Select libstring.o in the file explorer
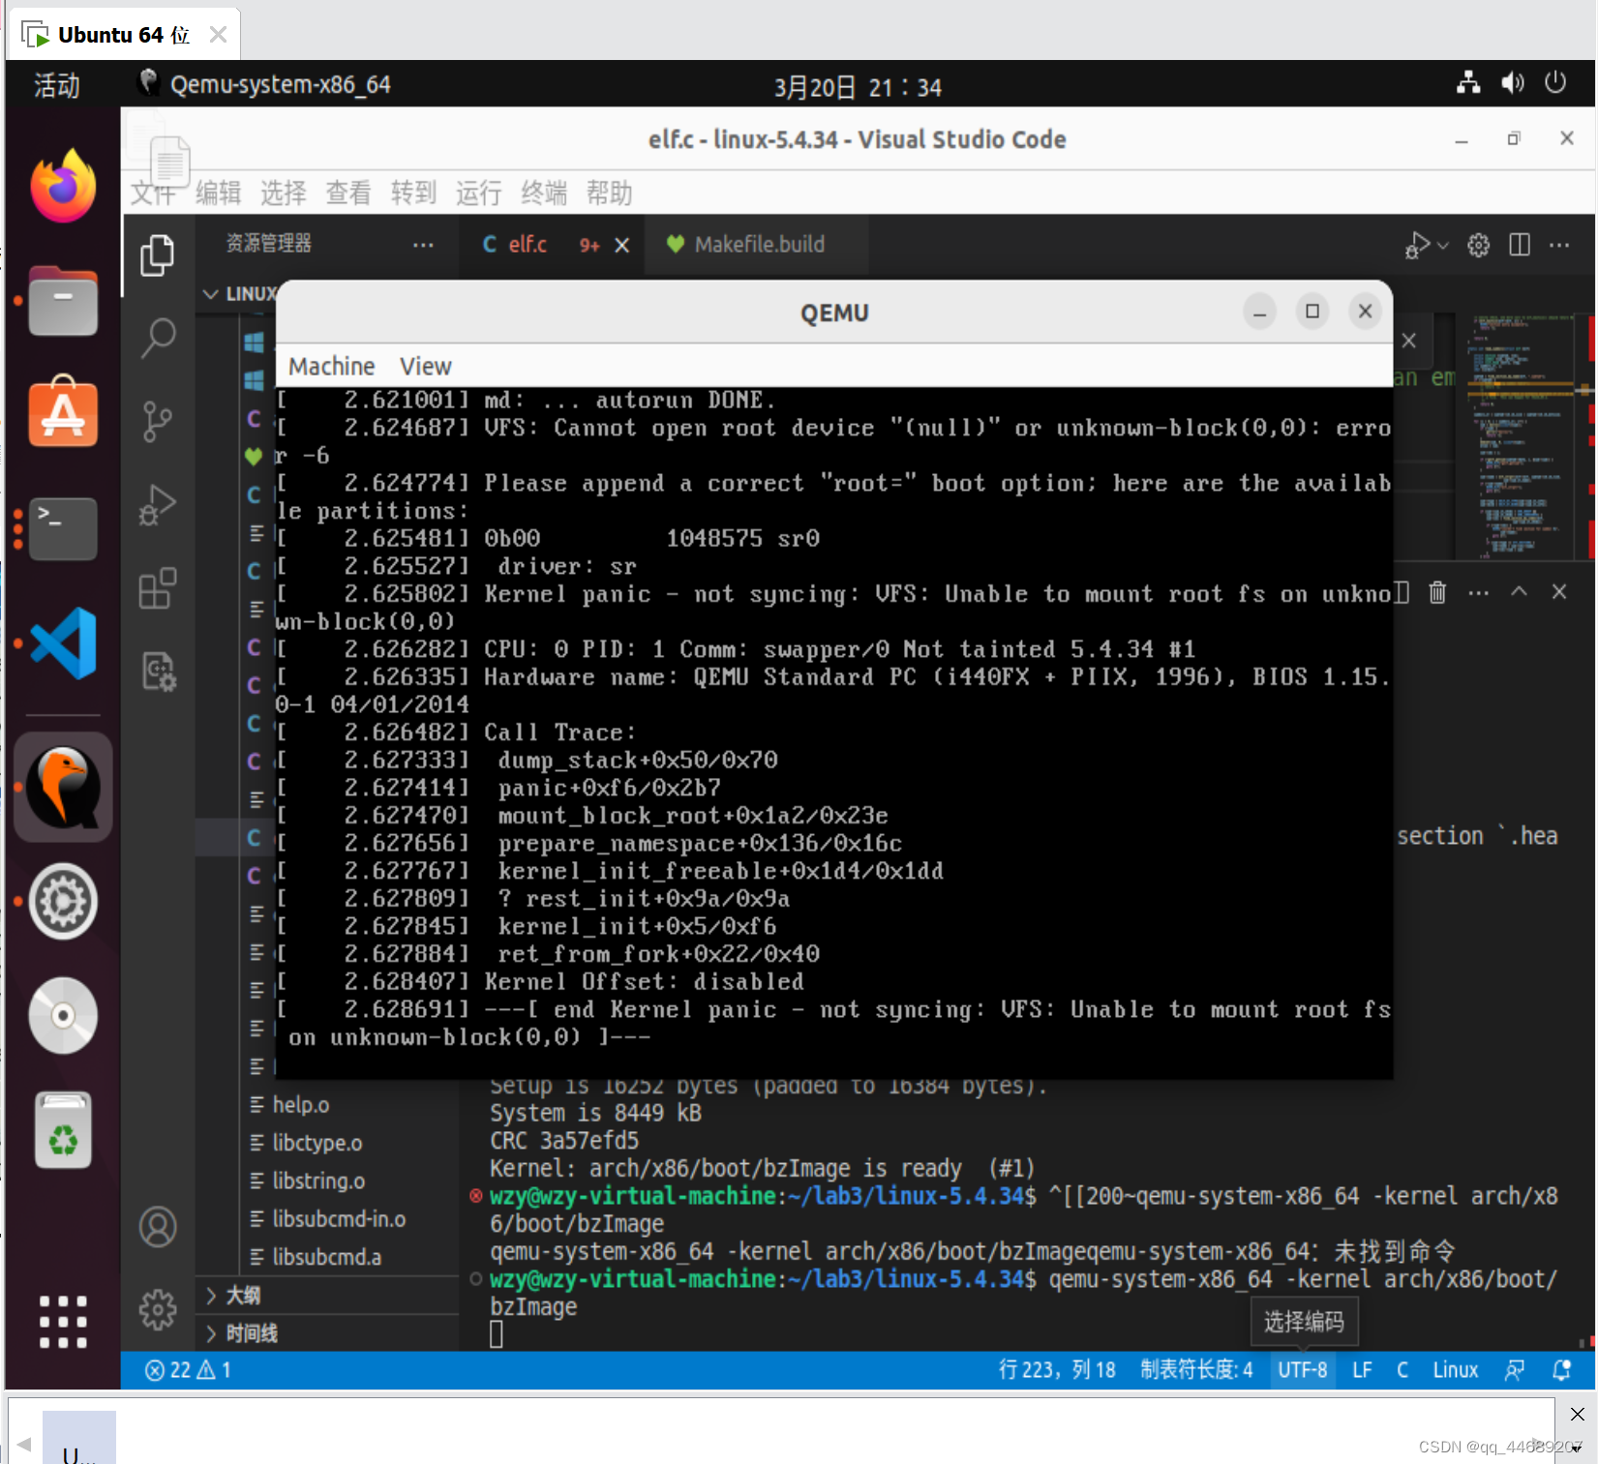Screen dimensions: 1598x1464 [x=319, y=1180]
